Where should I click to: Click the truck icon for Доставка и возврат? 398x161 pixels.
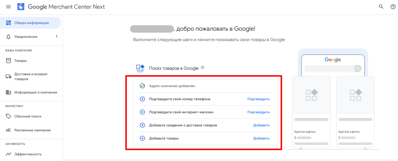8,76
